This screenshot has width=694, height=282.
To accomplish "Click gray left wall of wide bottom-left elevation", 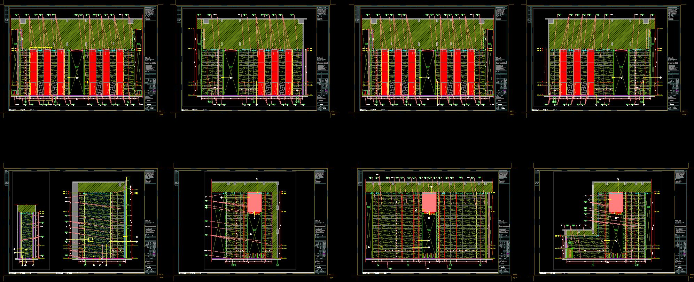I will pyautogui.click(x=75, y=223).
